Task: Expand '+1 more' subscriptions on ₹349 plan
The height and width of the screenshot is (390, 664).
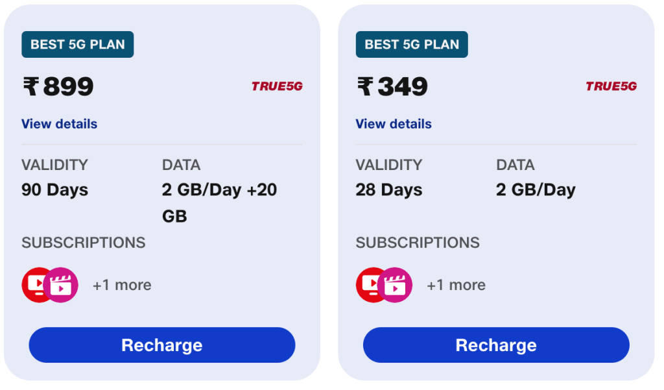Action: [x=456, y=286]
